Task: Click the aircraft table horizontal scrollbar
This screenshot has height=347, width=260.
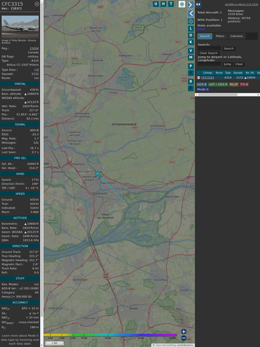Action: point(227,95)
